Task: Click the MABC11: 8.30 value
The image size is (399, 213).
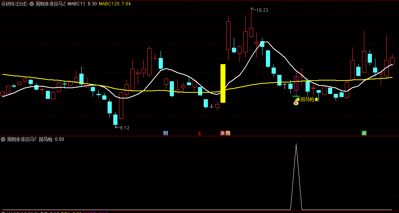Action: coord(82,4)
